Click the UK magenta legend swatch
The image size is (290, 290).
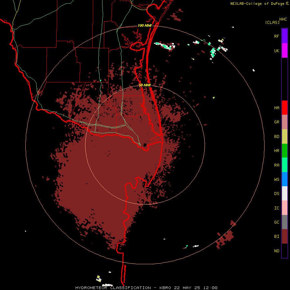pos(285,51)
